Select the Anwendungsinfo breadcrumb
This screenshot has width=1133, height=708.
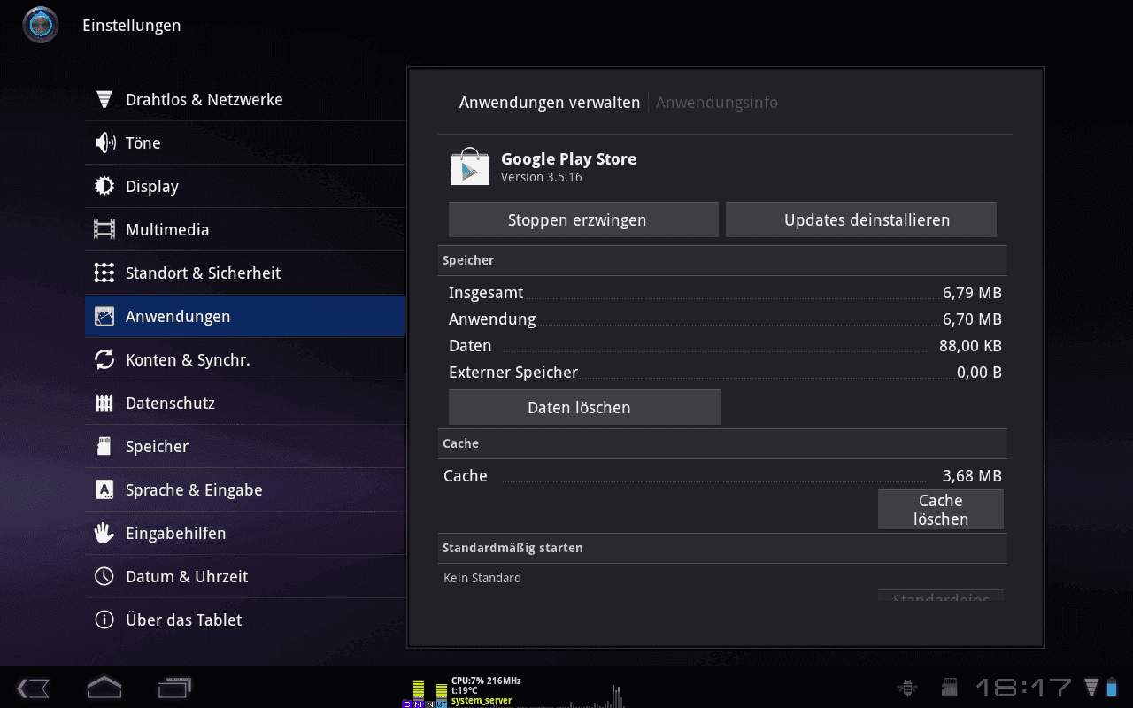(717, 103)
